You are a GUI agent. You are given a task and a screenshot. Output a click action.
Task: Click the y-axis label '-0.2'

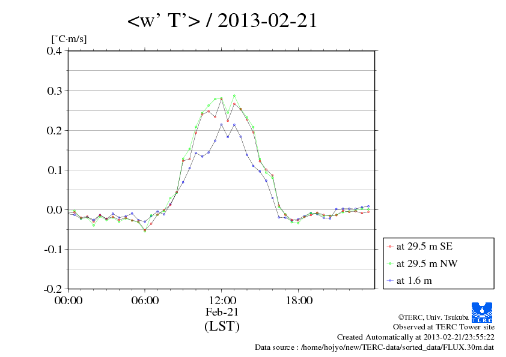pos(53,289)
